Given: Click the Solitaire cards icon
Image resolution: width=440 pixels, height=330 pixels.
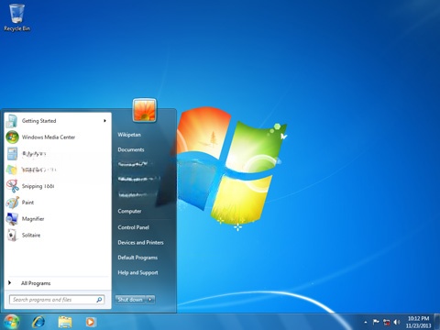Looking at the screenshot, I should [x=12, y=235].
